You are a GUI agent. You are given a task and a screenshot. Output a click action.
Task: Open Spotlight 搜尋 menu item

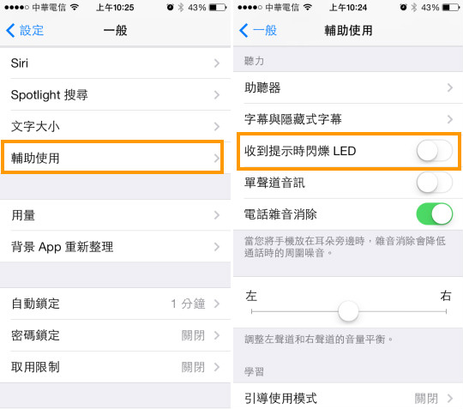(115, 94)
